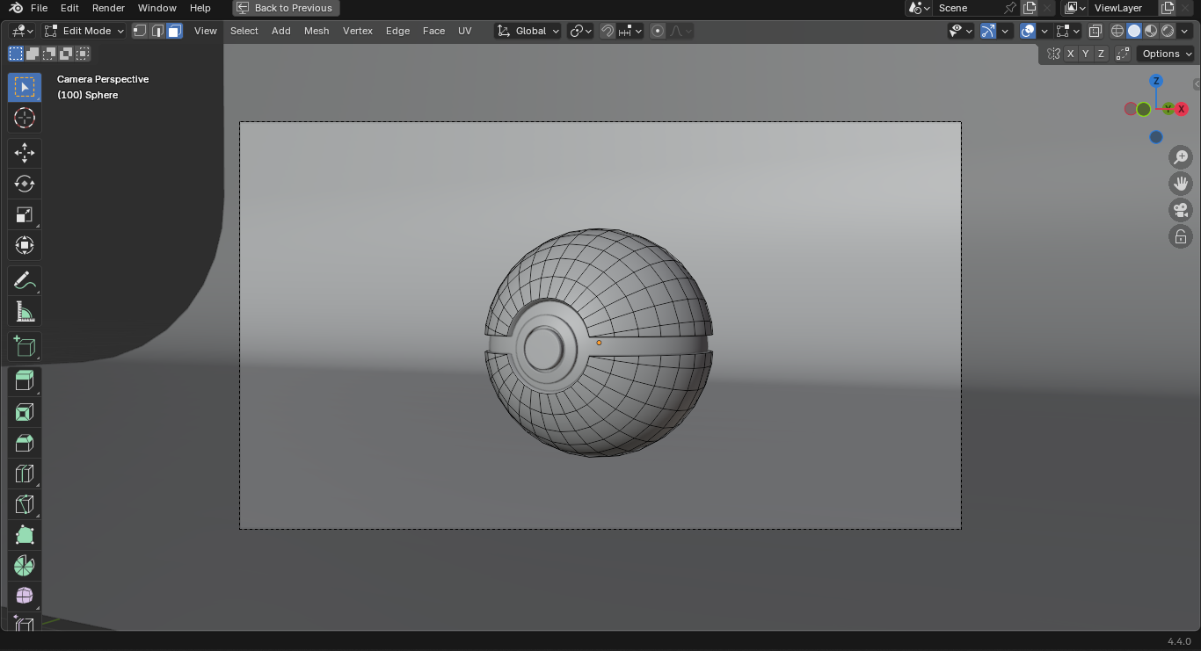Toggle auto merge vertices
The image size is (1201, 651).
(x=1123, y=54)
